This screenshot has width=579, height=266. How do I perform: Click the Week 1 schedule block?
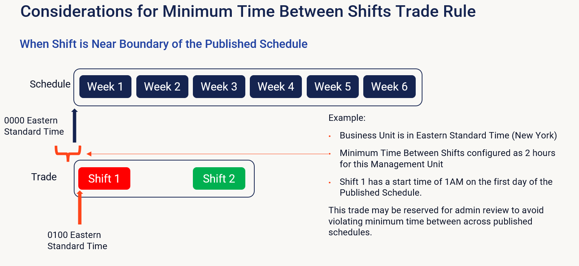105,87
